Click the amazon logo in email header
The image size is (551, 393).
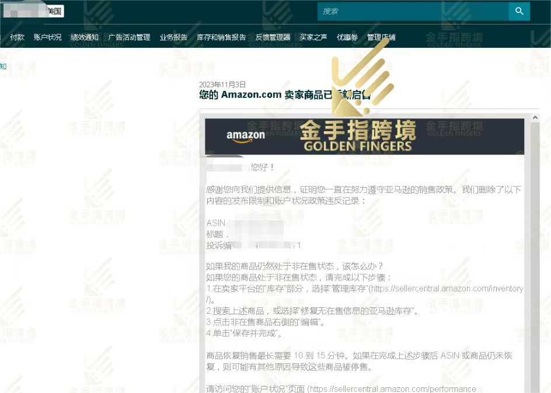(x=246, y=136)
